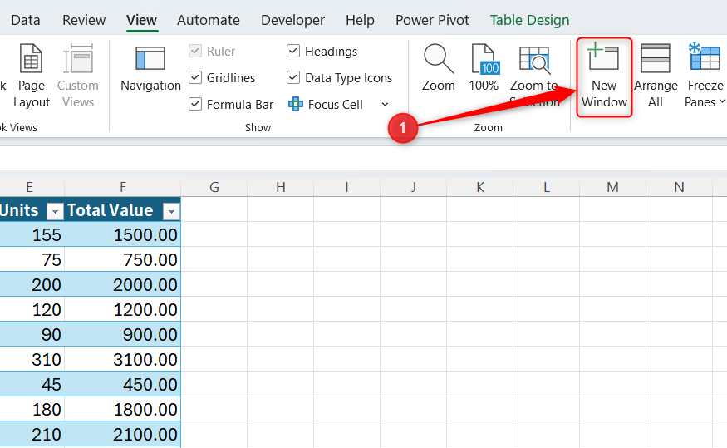The height and width of the screenshot is (448, 727).
Task: Click the Focus Cell button
Action: pyautogui.click(x=326, y=105)
